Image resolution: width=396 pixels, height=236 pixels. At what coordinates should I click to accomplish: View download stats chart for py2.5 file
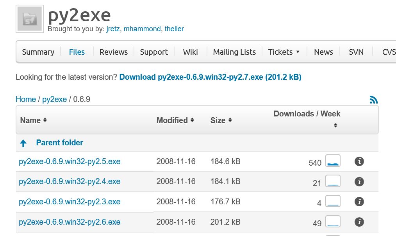pyautogui.click(x=333, y=161)
